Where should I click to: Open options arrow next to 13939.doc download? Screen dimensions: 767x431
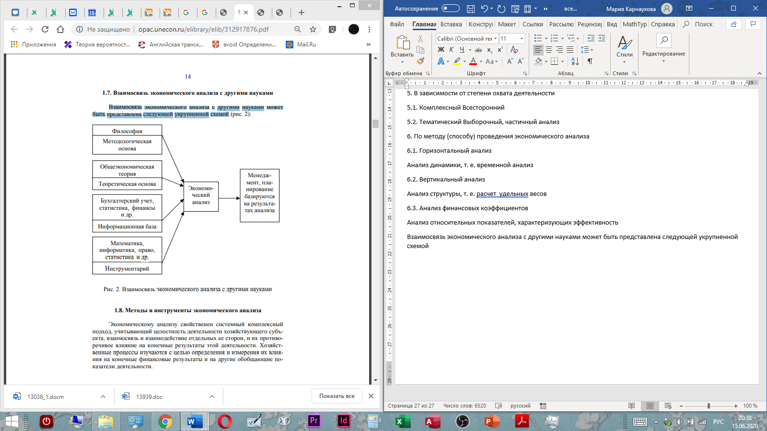click(212, 397)
